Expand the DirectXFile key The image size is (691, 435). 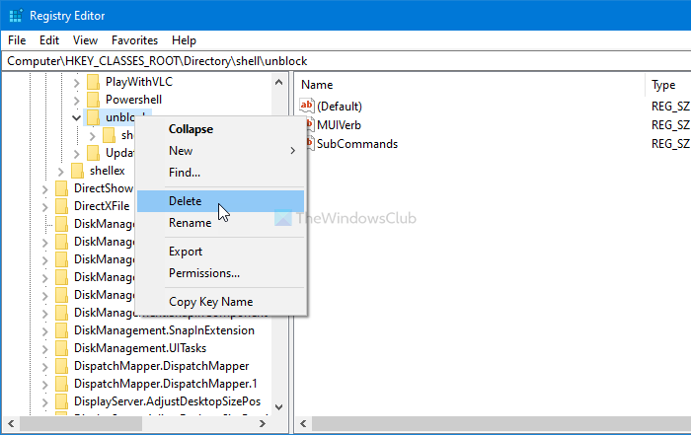point(45,207)
